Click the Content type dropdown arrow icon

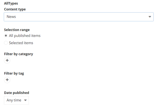coord(150,17)
